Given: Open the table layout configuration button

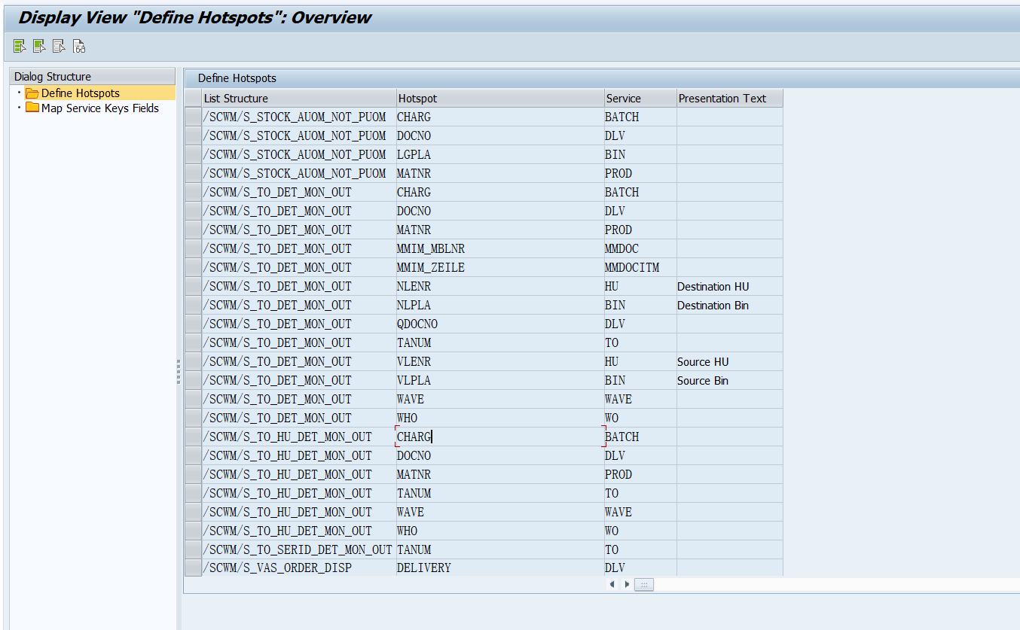Looking at the screenshot, I should [644, 584].
